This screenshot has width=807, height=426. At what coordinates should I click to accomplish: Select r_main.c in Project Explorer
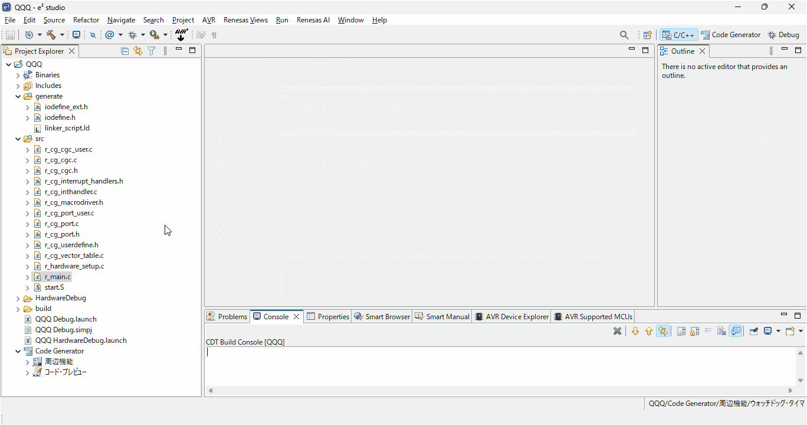59,276
